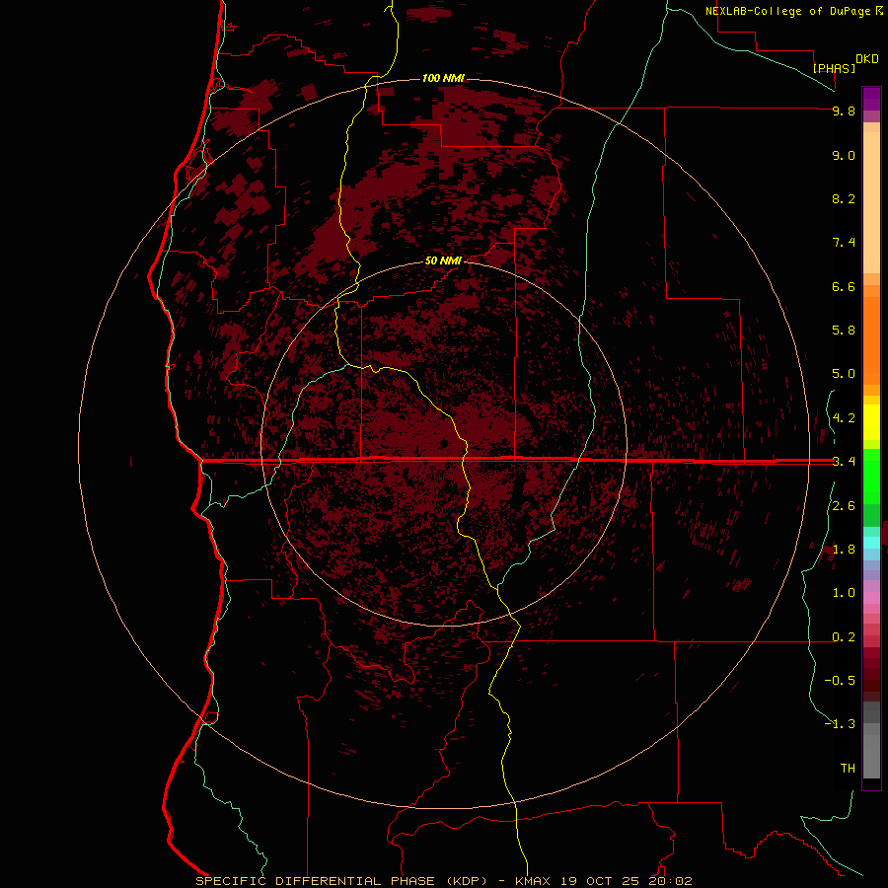The height and width of the screenshot is (888, 888).
Task: Click the -0.5 scale value
Action: pyautogui.click(x=840, y=681)
